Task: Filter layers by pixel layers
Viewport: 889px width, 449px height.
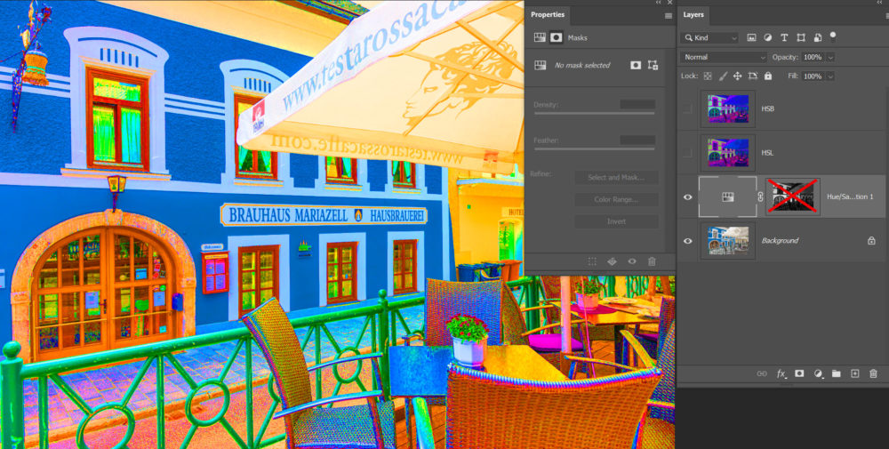Action: [751, 38]
